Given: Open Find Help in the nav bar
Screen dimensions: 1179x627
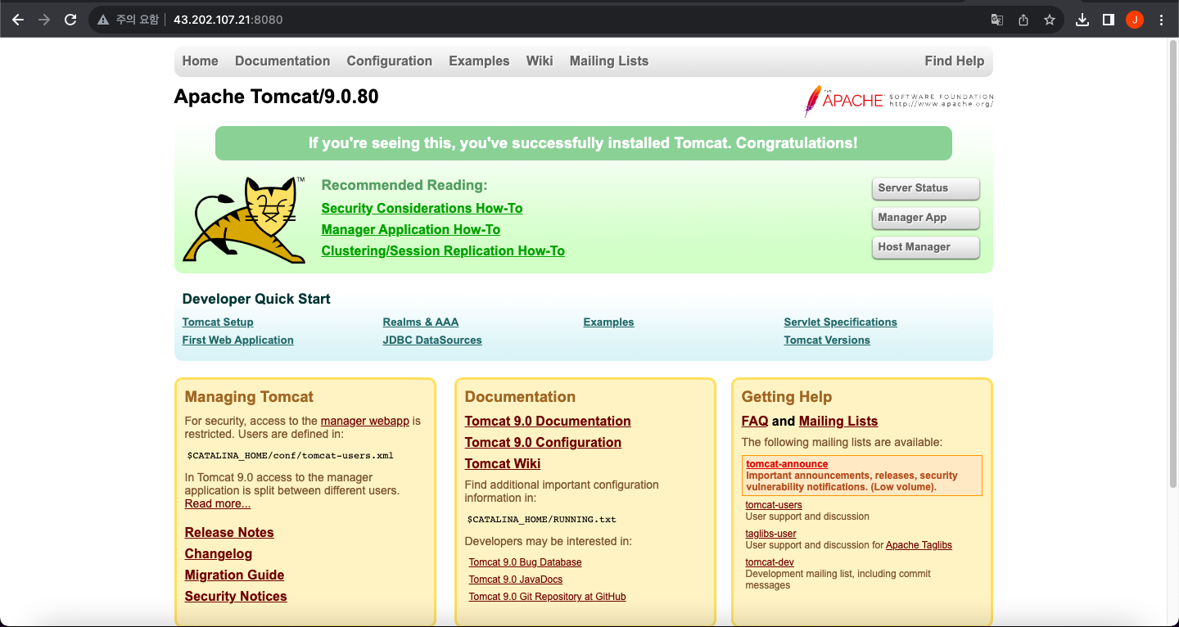Looking at the screenshot, I should [x=955, y=61].
